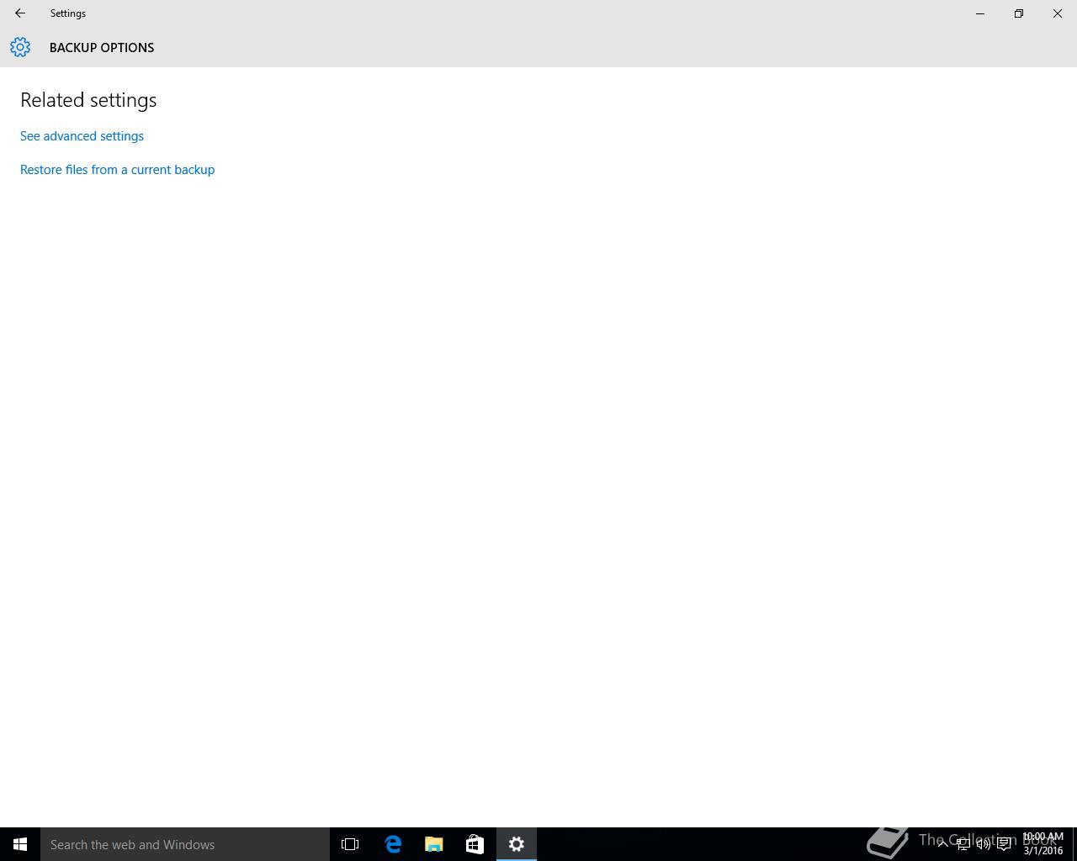Viewport: 1077px width, 861px height.
Task: Click the Backup Options gear icon
Action: pos(20,47)
